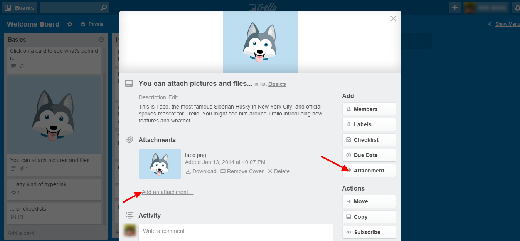Click 'Add a card...' in the Basics list
520x241 pixels.
[x=24, y=233]
